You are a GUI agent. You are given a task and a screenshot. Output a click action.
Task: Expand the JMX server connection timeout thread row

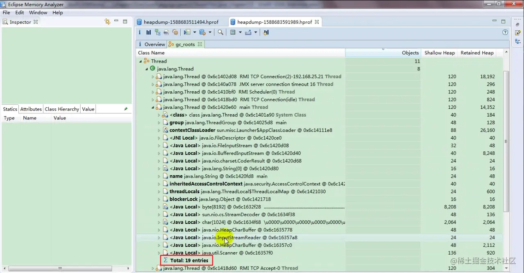point(153,84)
